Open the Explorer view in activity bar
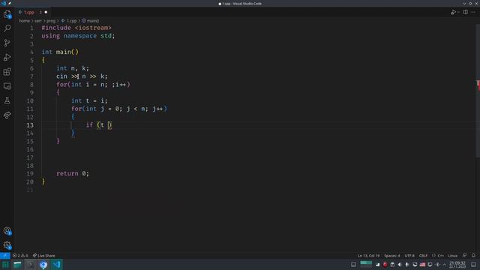Viewport: 480px width, 270px height. (7, 14)
